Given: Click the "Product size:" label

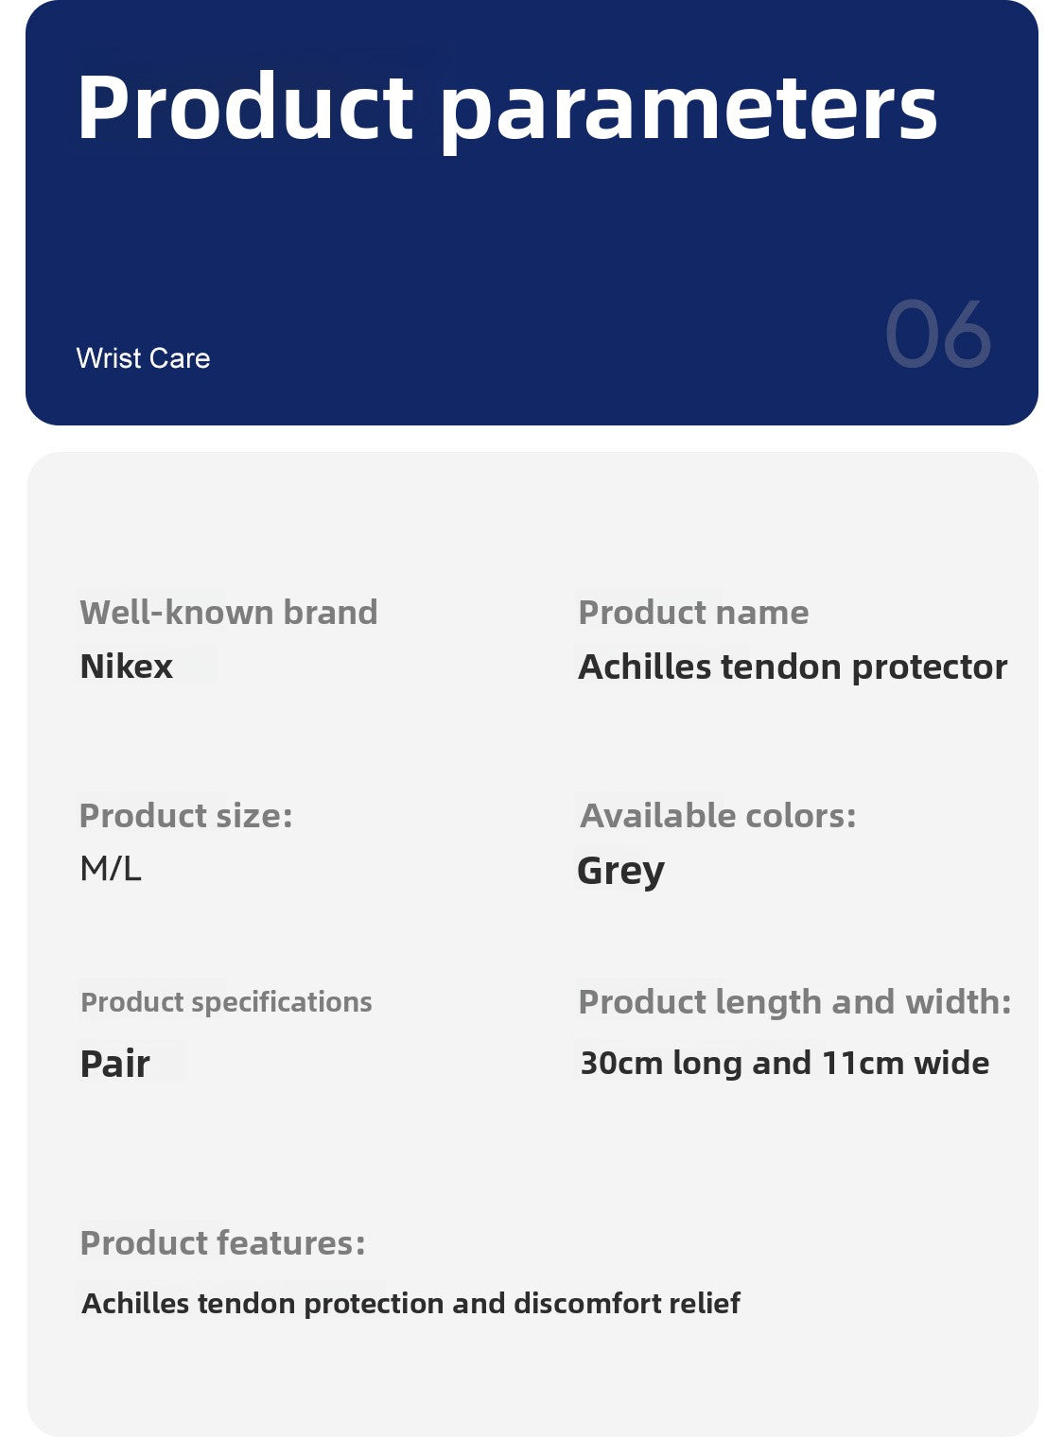Looking at the screenshot, I should (x=186, y=815).
